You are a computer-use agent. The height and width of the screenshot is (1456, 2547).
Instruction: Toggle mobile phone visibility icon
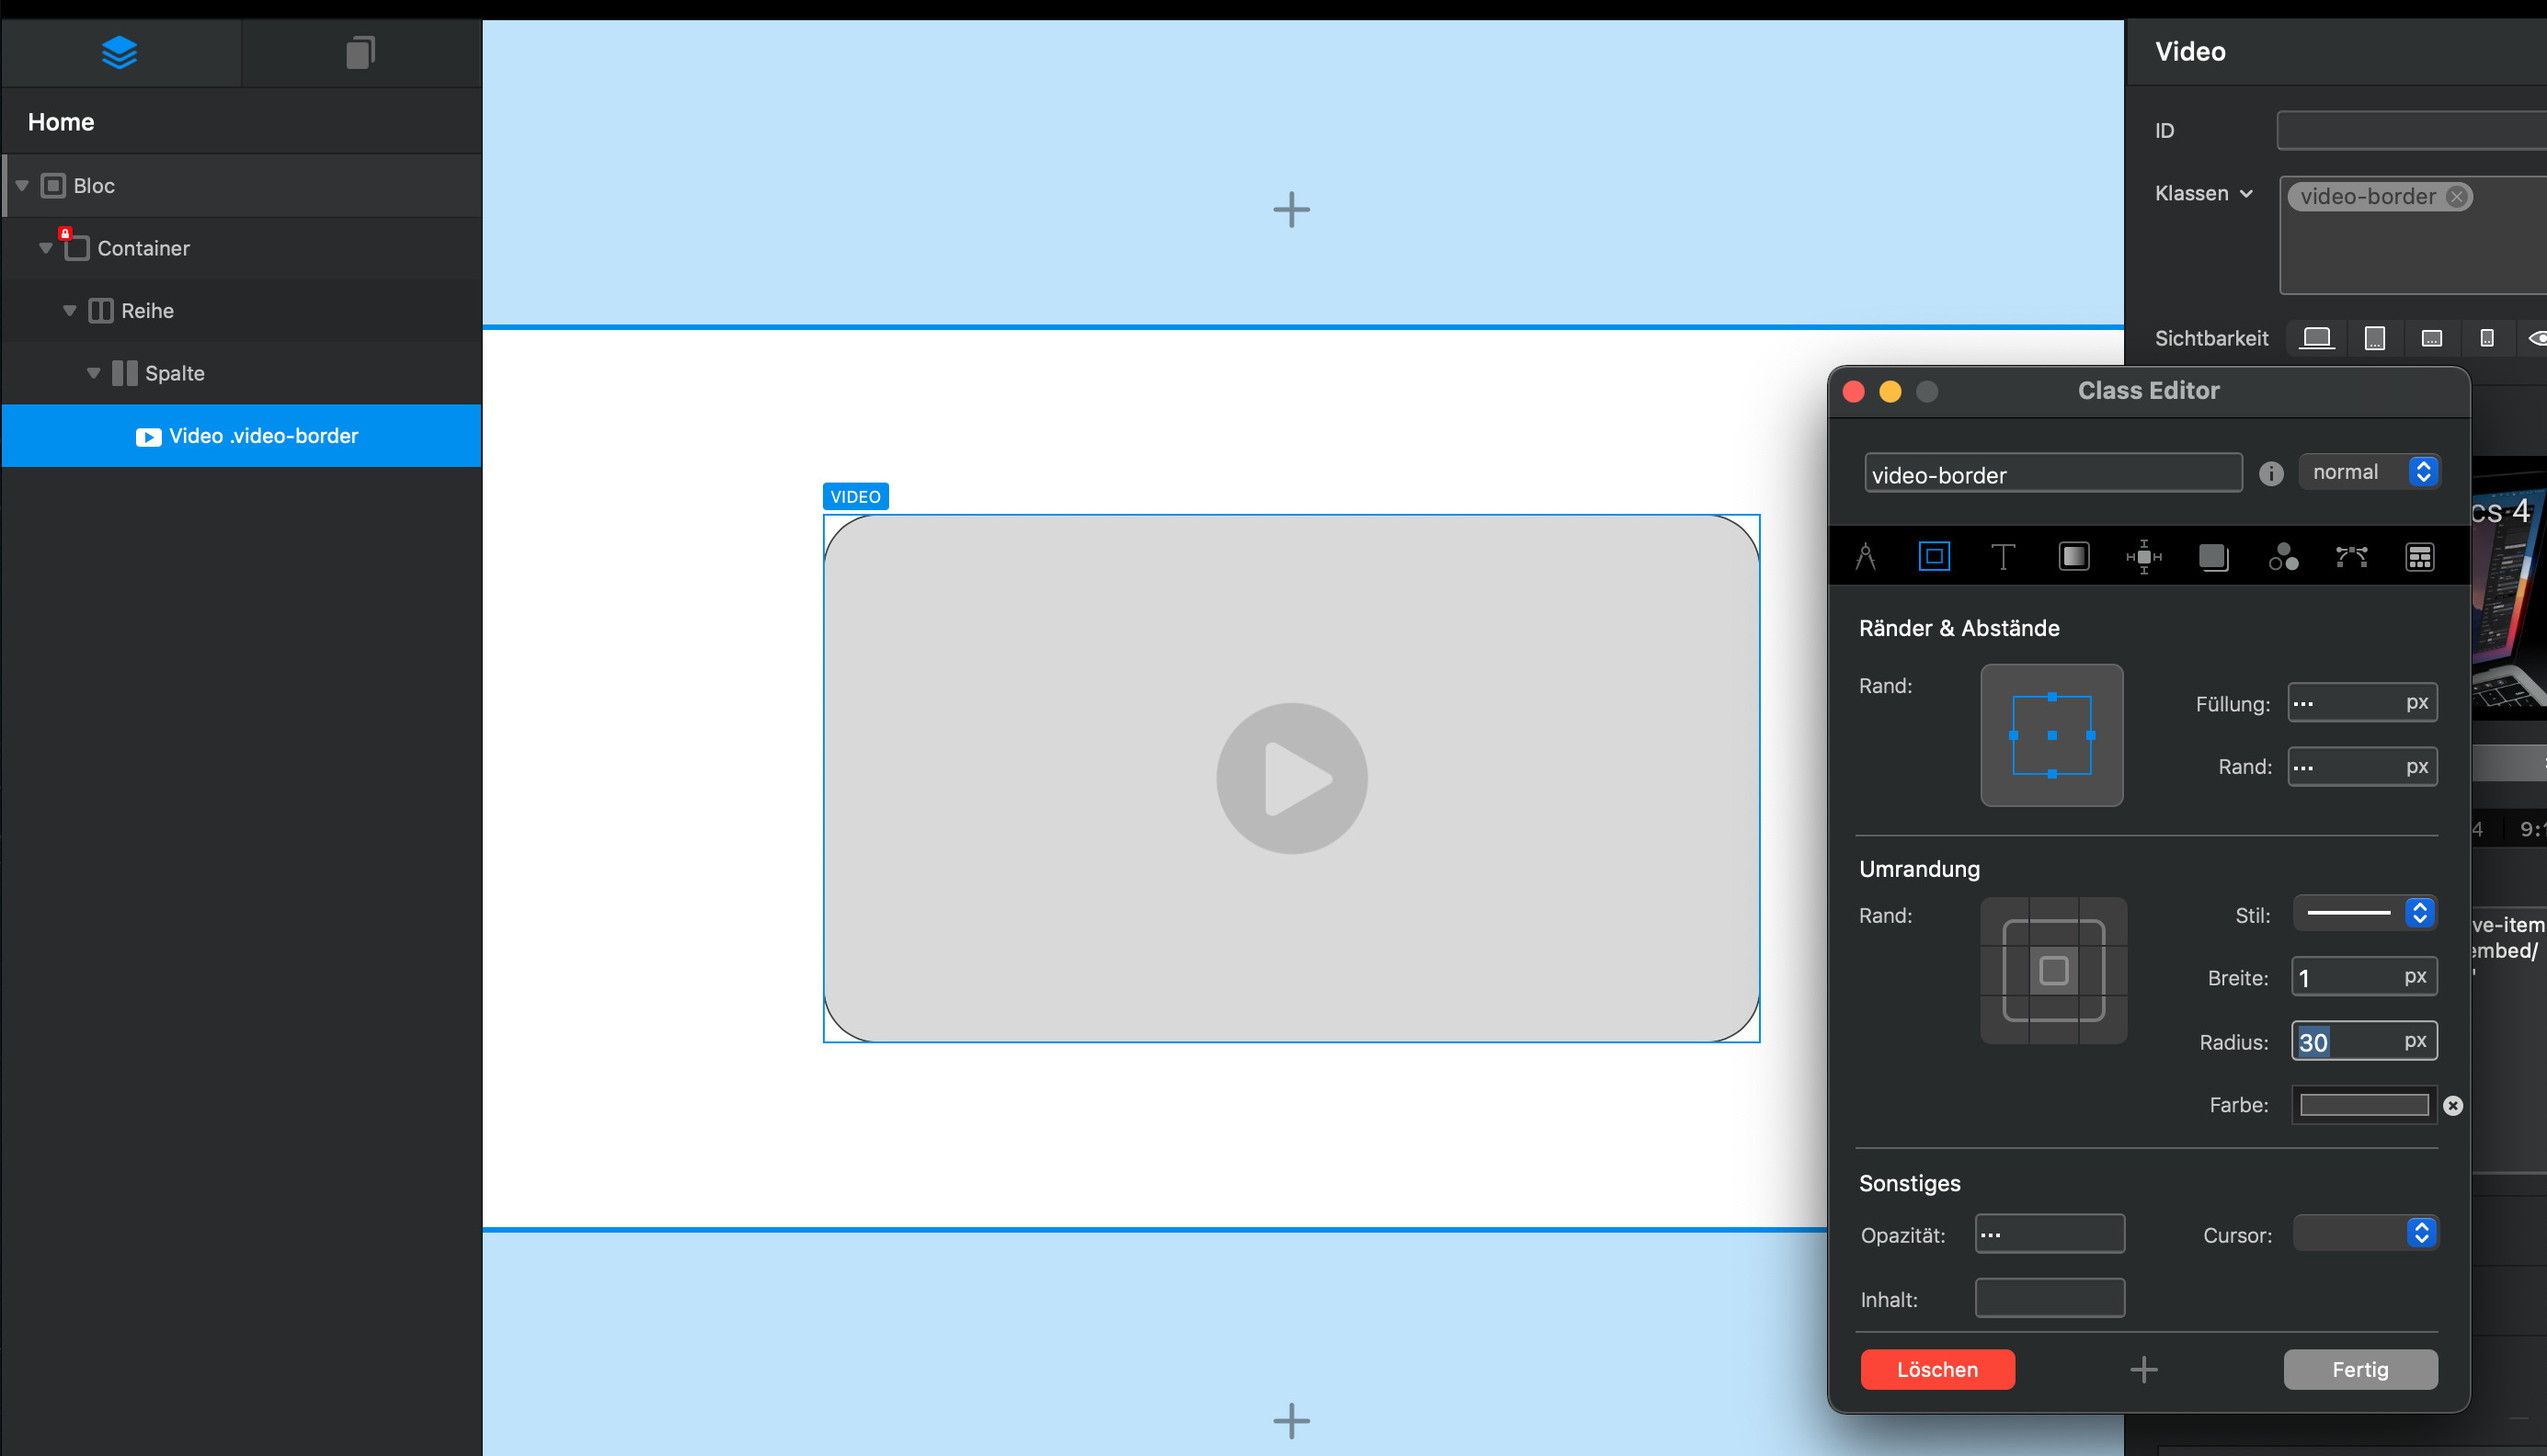(x=2486, y=338)
